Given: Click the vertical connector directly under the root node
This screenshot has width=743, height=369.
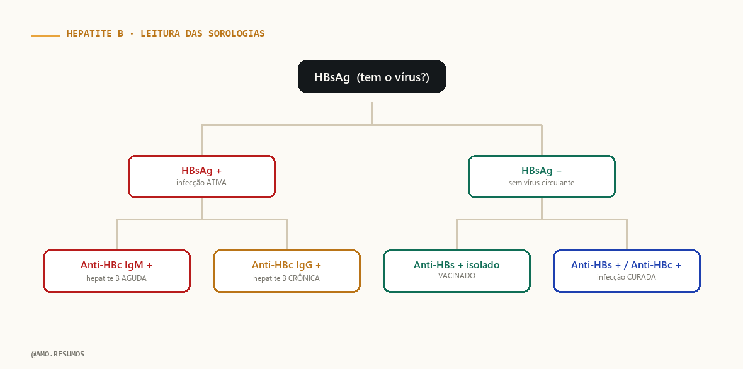Looking at the screenshot, I should 371,113.
